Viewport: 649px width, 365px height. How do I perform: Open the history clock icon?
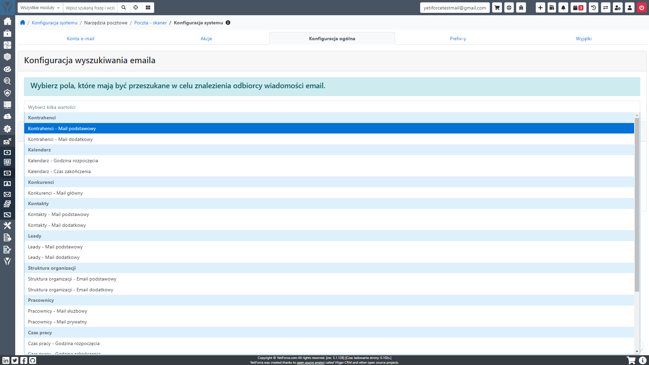594,8
